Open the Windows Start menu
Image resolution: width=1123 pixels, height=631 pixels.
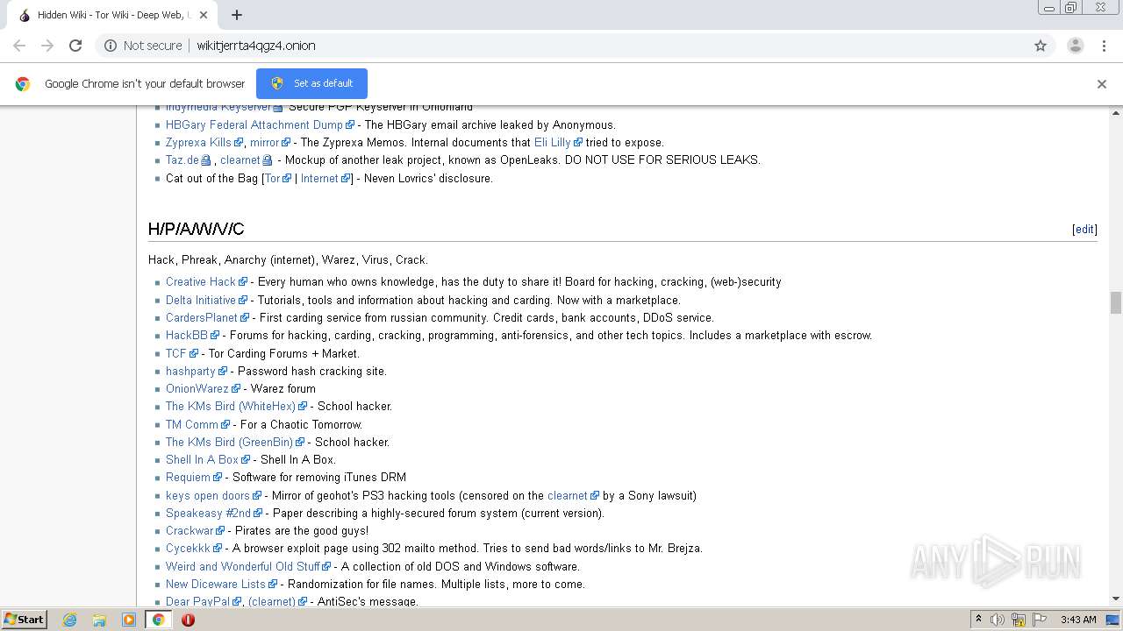point(24,619)
